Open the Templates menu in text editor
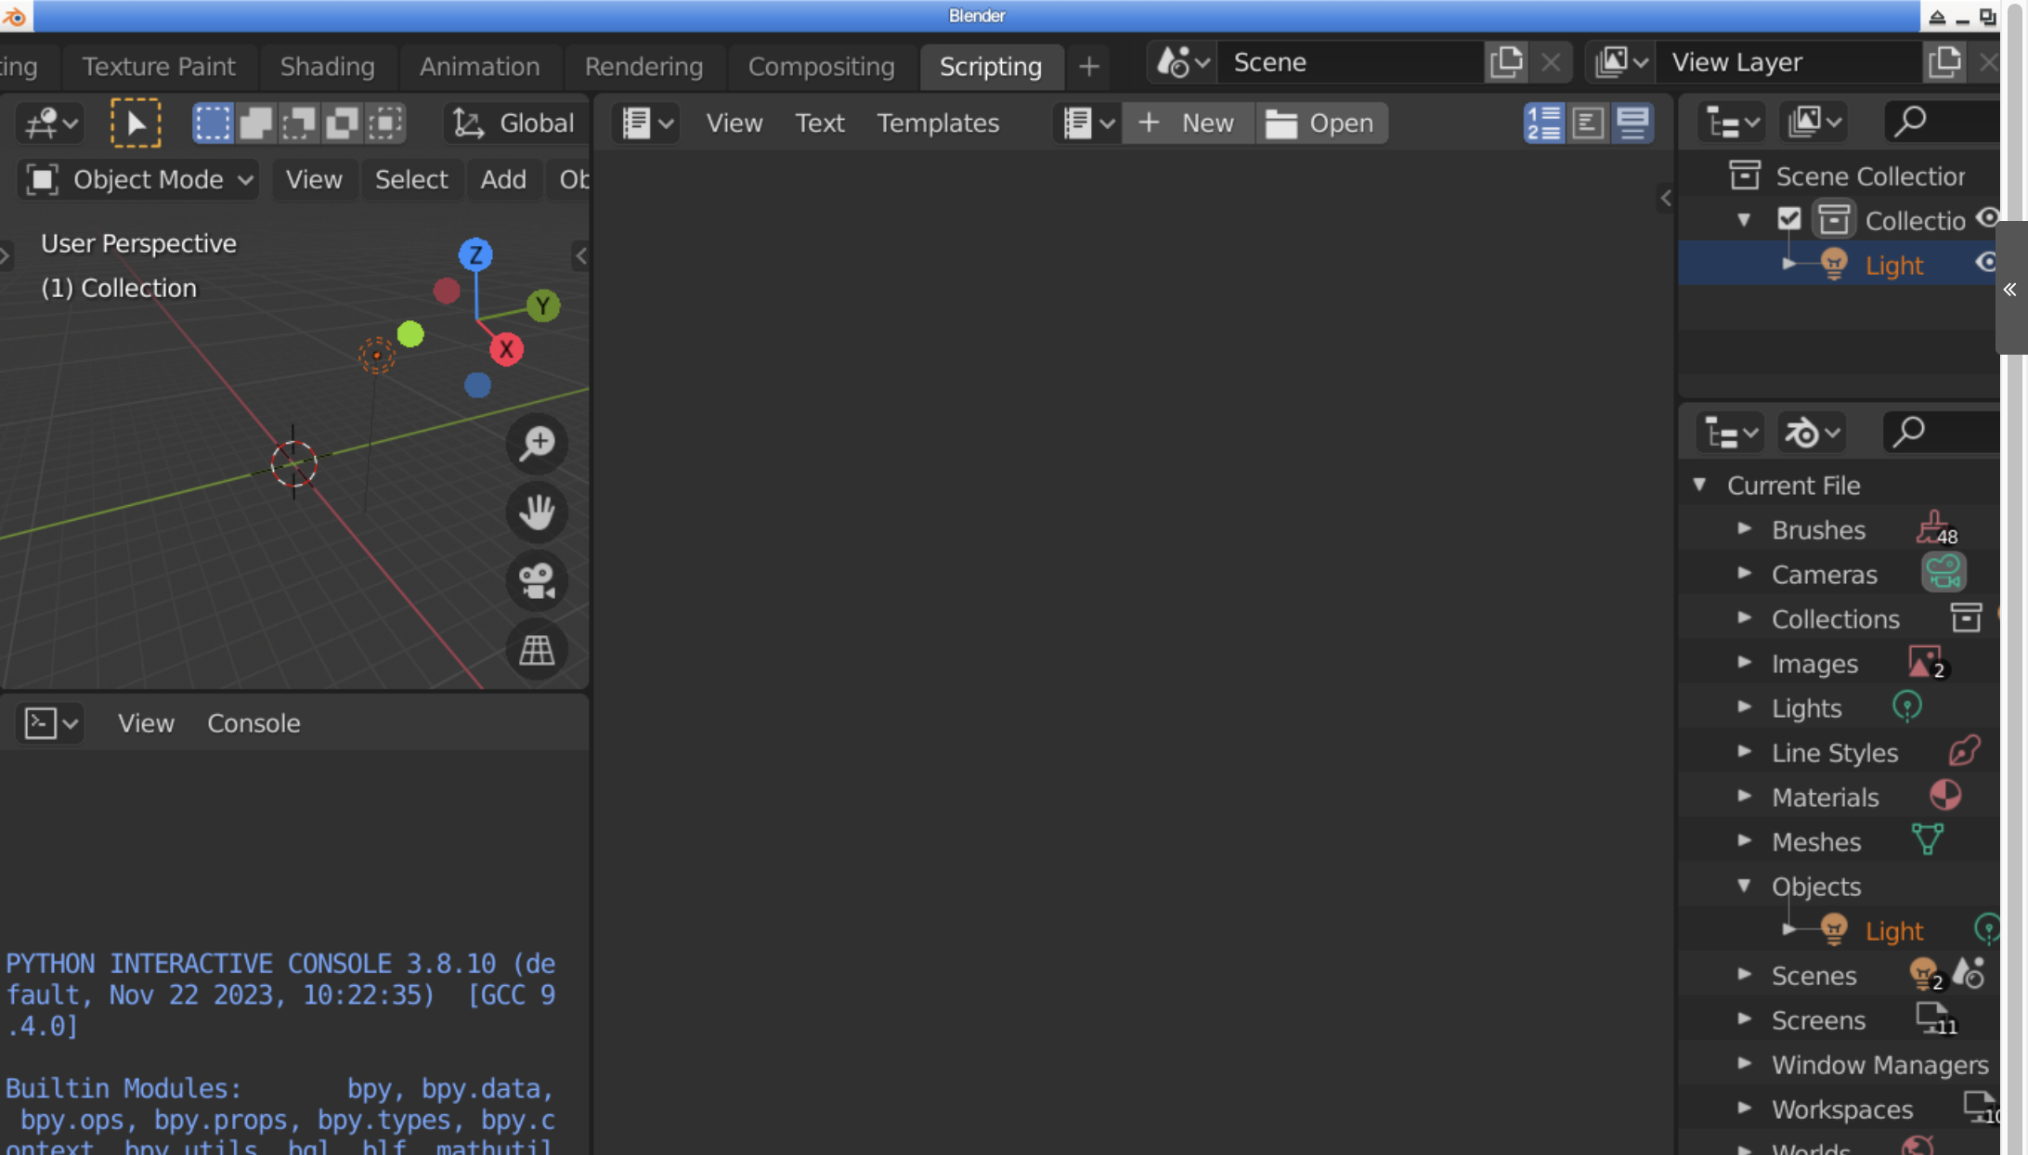The image size is (2028, 1155). pyautogui.click(x=938, y=123)
